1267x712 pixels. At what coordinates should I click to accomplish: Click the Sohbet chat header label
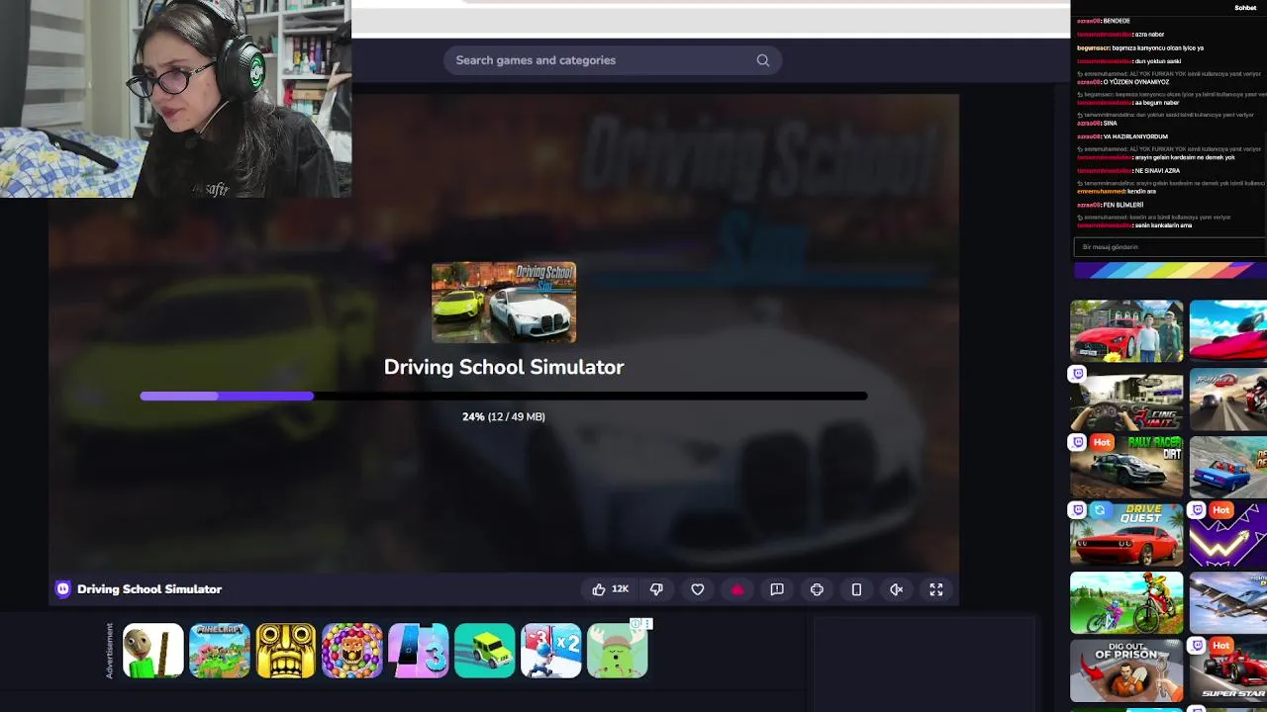(1245, 8)
